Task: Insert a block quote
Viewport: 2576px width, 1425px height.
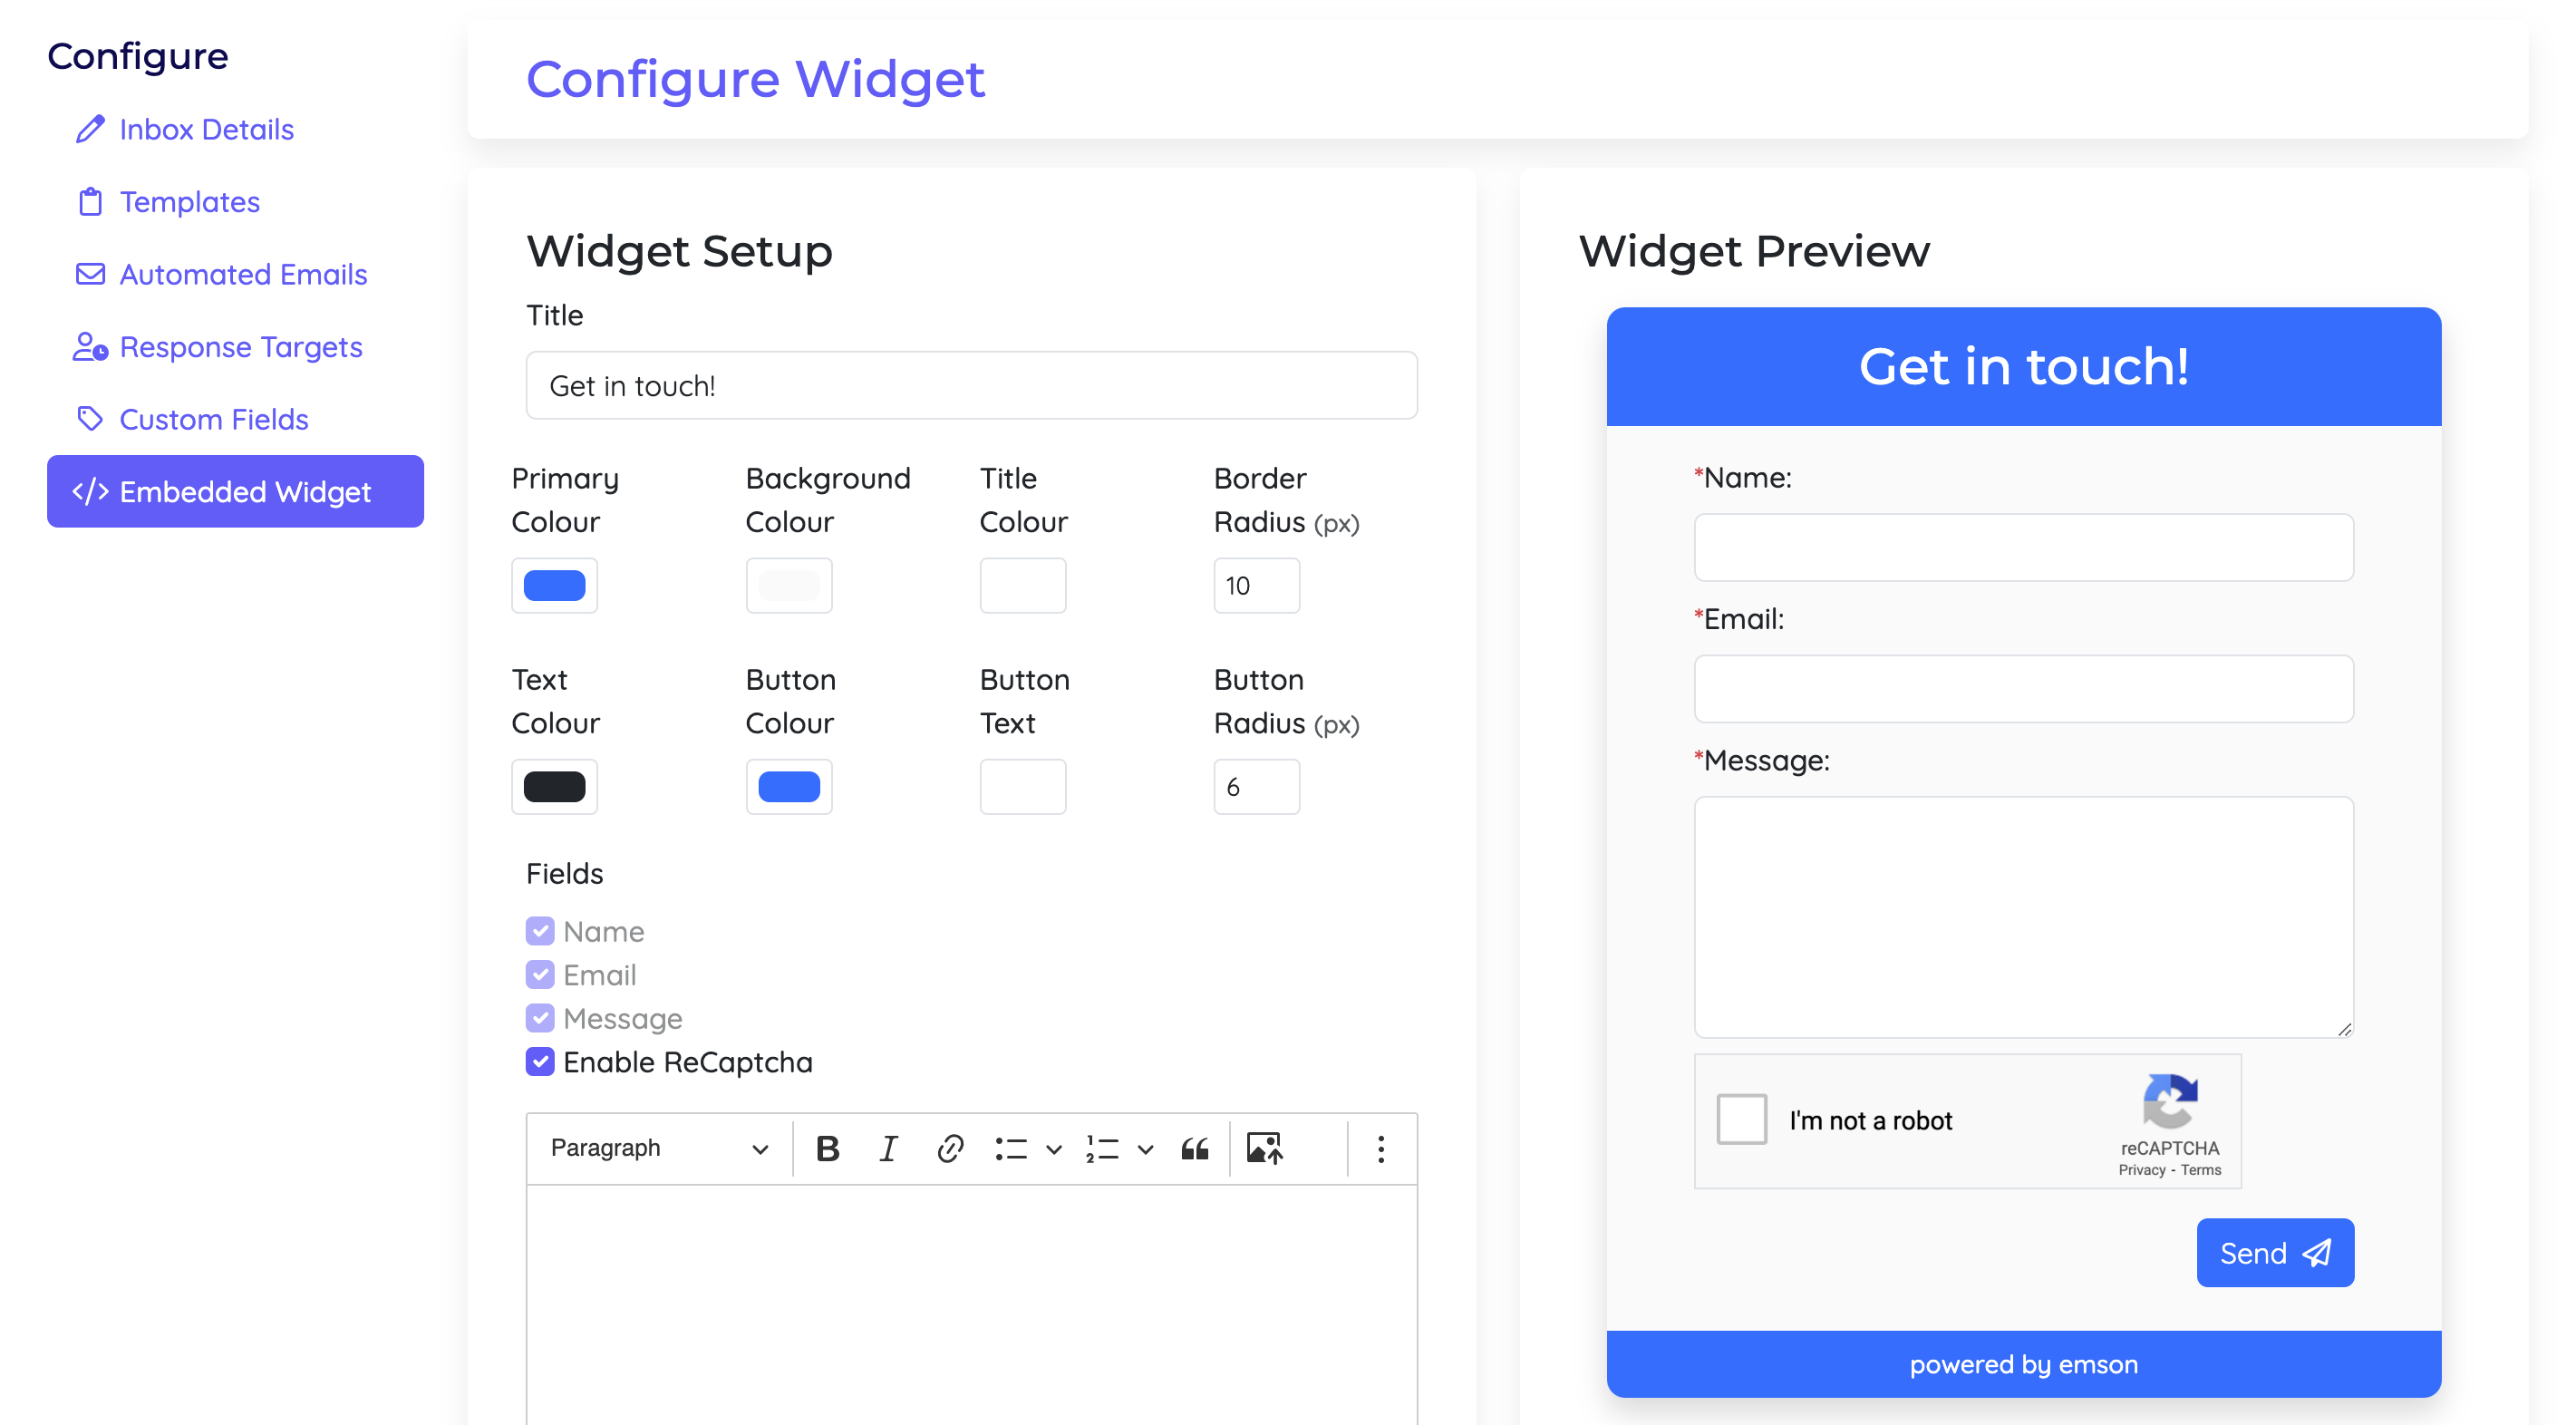Action: [1195, 1148]
